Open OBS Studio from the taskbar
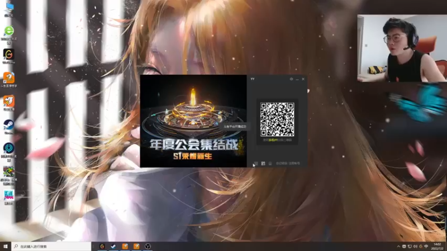This screenshot has height=251, width=447. click(148, 247)
